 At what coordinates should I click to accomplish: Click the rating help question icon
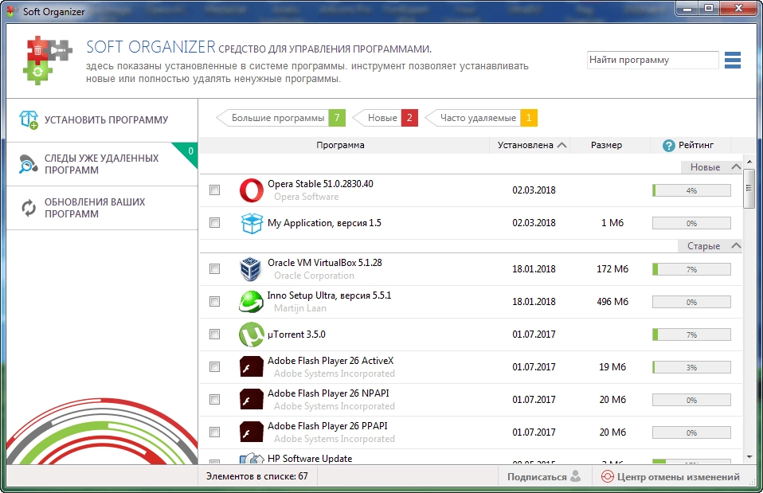[668, 146]
